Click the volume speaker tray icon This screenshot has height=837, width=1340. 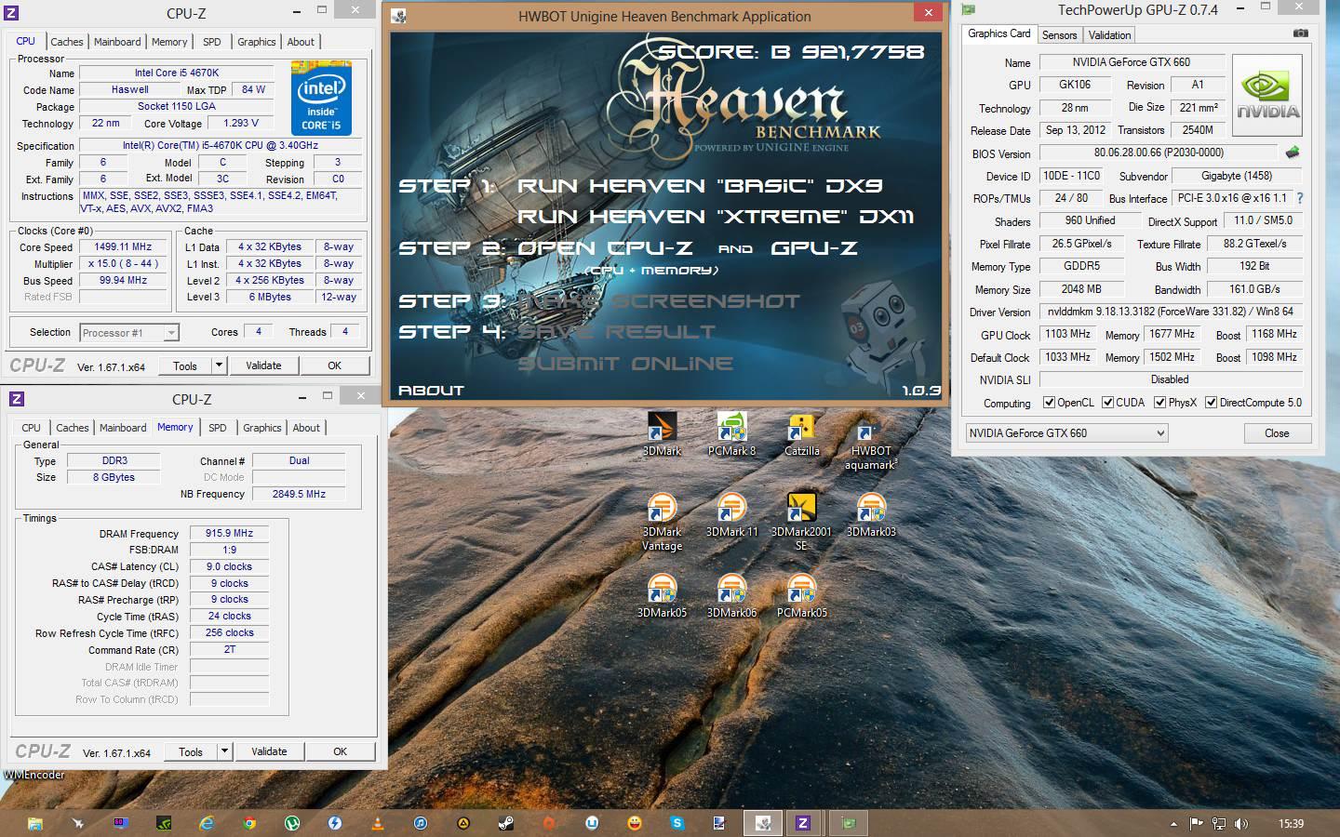click(1240, 824)
